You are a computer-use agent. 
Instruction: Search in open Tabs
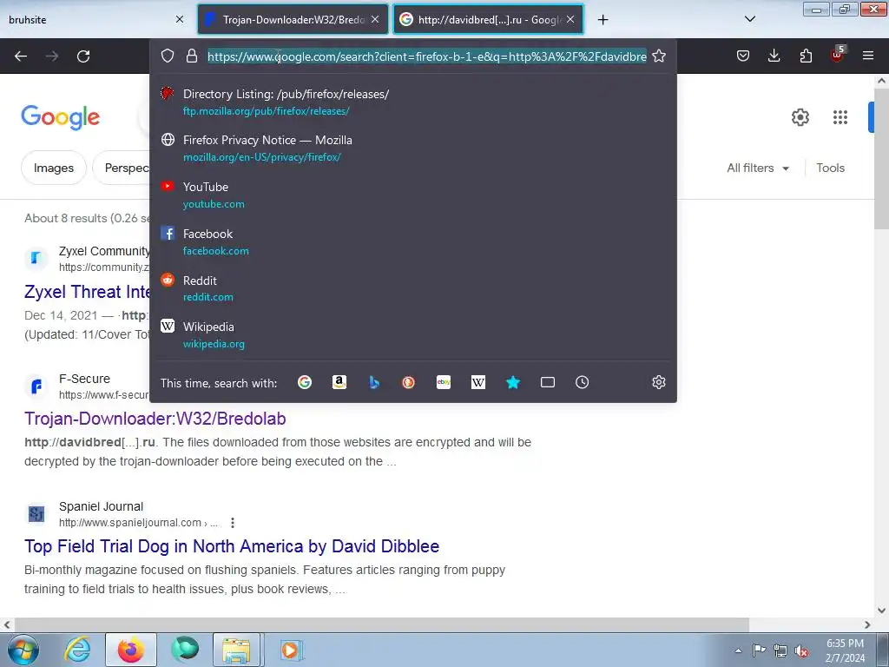pyautogui.click(x=548, y=382)
